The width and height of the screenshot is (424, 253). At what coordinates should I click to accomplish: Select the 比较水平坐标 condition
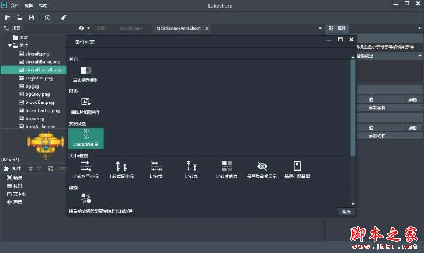(86, 169)
